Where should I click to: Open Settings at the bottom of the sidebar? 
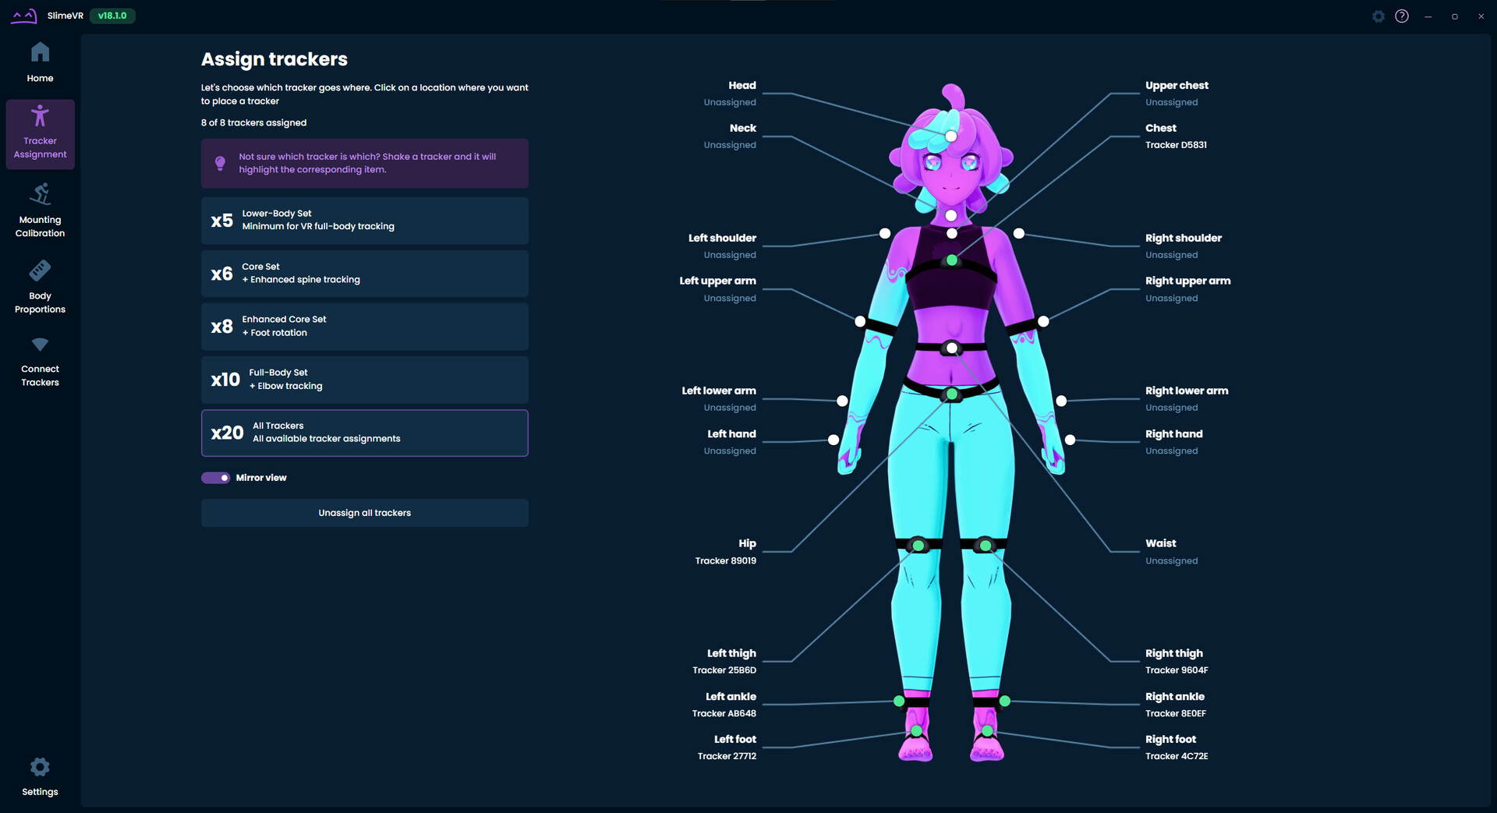click(40, 776)
